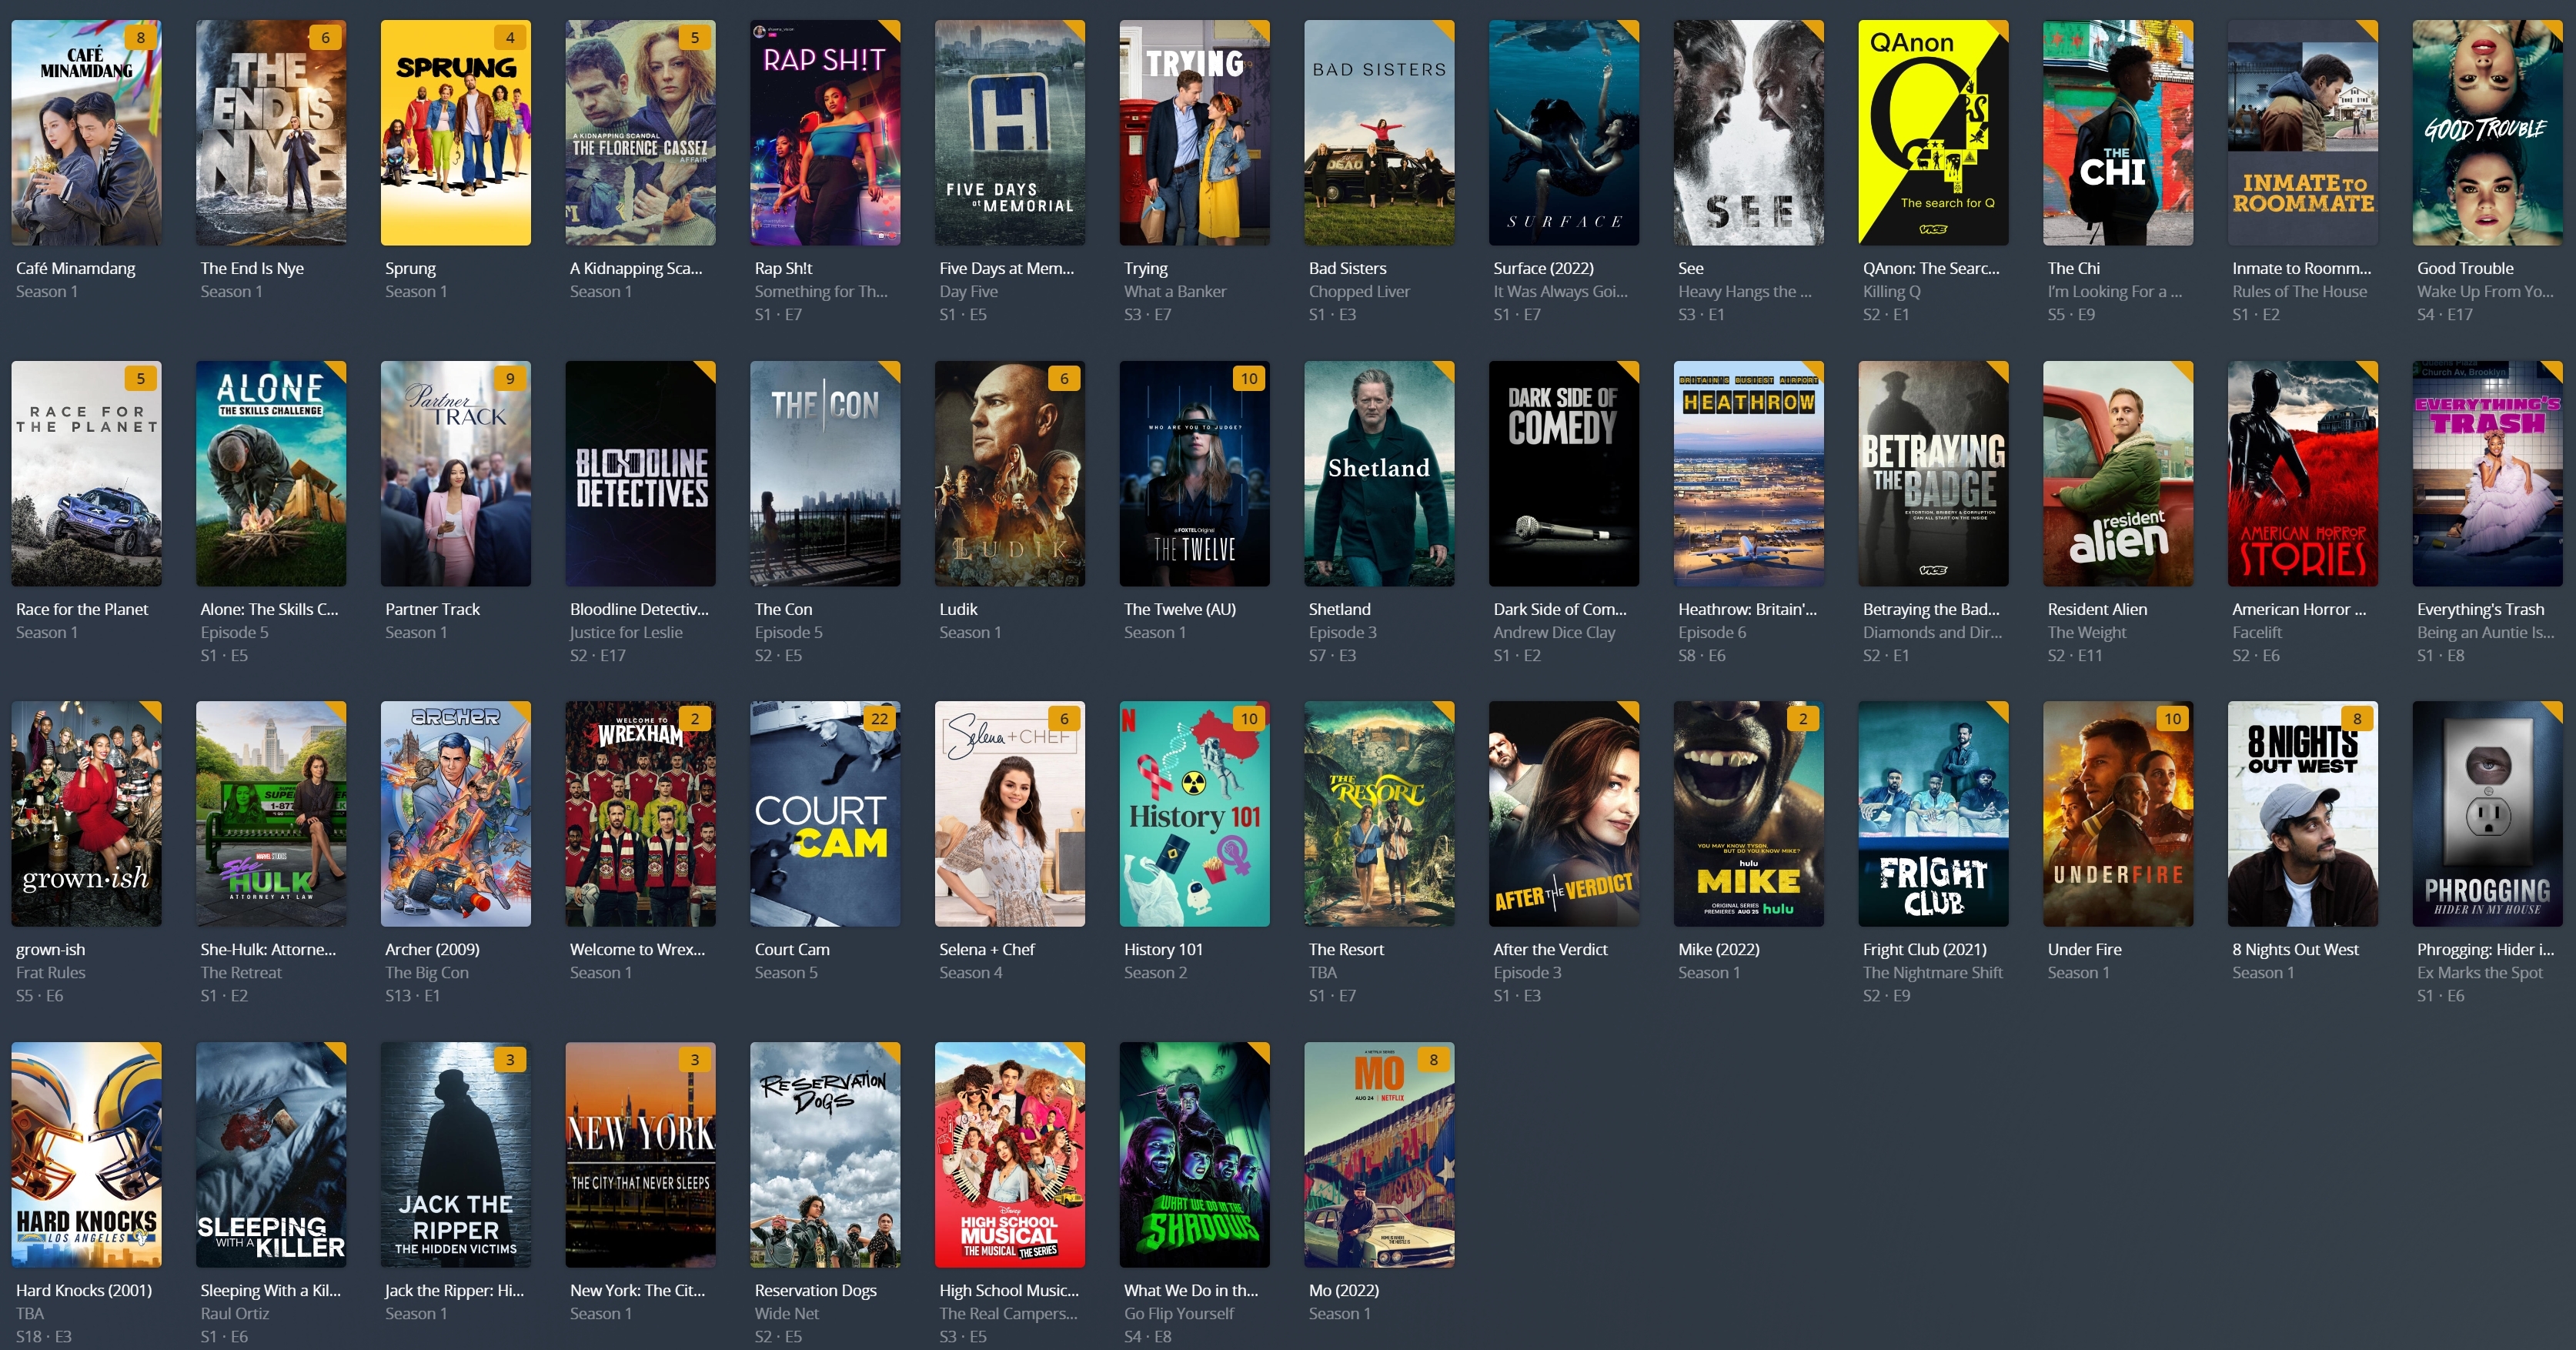The image size is (2576, 1350).
Task: Open Bad Sisters poster thumbnail
Action: [x=1379, y=133]
